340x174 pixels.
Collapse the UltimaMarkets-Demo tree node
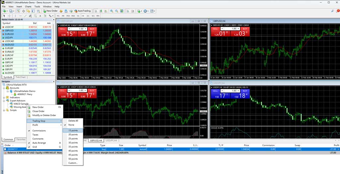8,91
